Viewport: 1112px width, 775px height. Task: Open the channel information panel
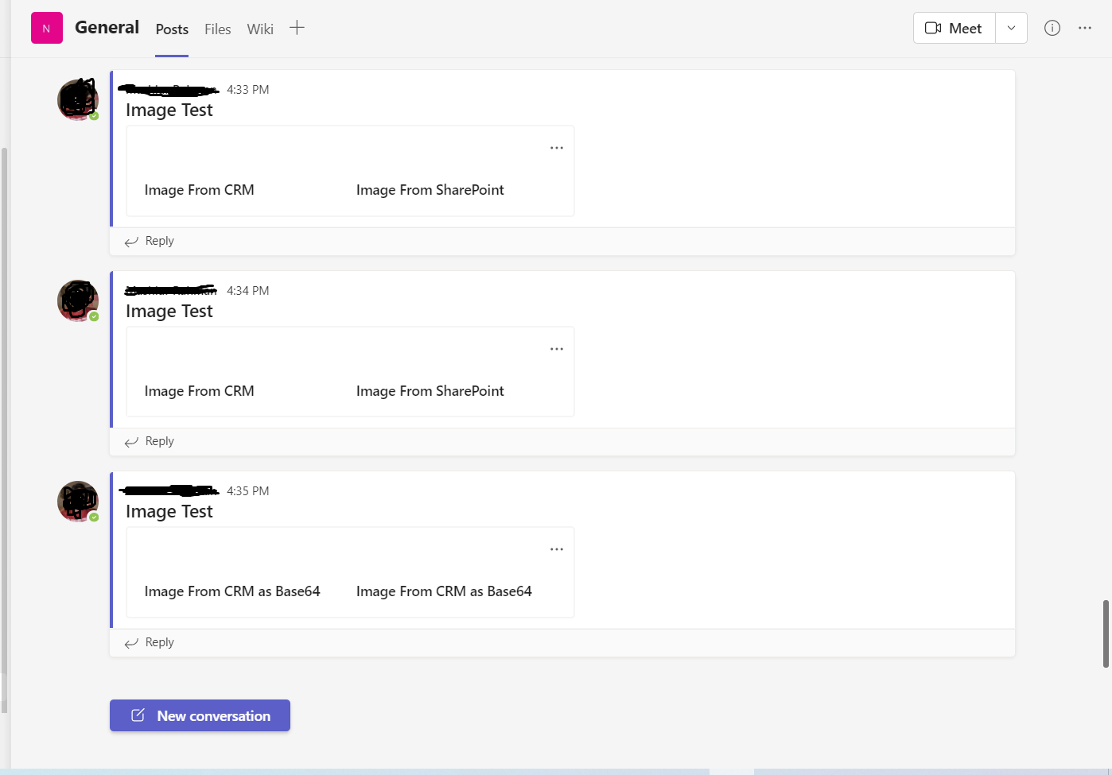pyautogui.click(x=1052, y=28)
